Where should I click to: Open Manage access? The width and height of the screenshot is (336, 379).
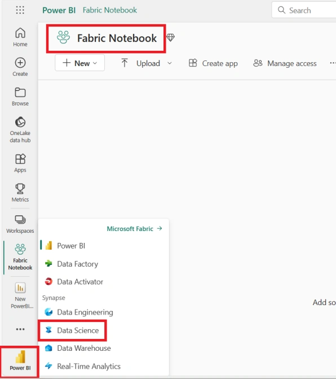pos(285,63)
